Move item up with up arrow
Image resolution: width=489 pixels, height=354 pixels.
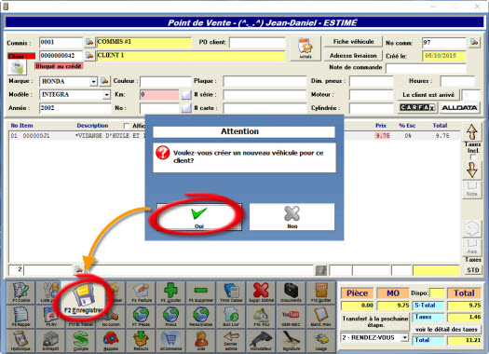(472, 132)
